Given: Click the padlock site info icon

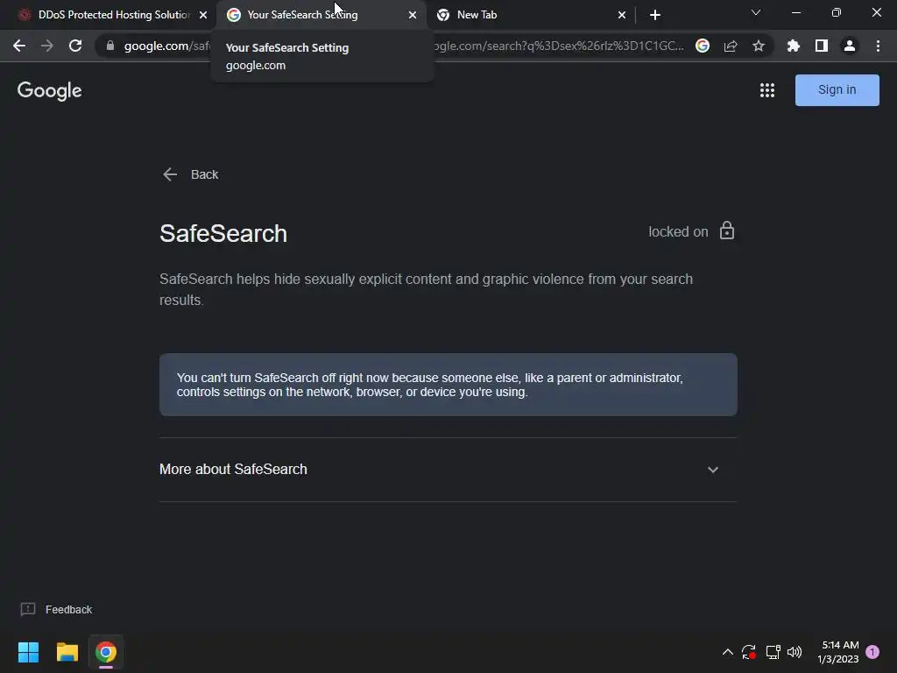Looking at the screenshot, I should point(110,46).
